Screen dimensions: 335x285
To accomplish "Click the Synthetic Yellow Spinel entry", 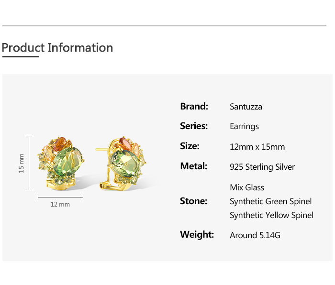I will [x=271, y=215].
